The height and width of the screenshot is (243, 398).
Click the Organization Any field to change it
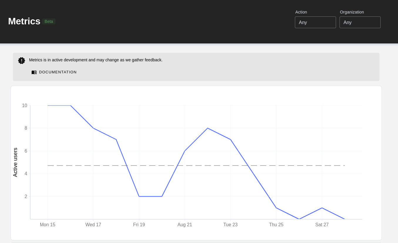(x=360, y=22)
